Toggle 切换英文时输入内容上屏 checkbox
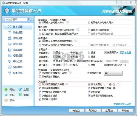 (x=89, y=88)
